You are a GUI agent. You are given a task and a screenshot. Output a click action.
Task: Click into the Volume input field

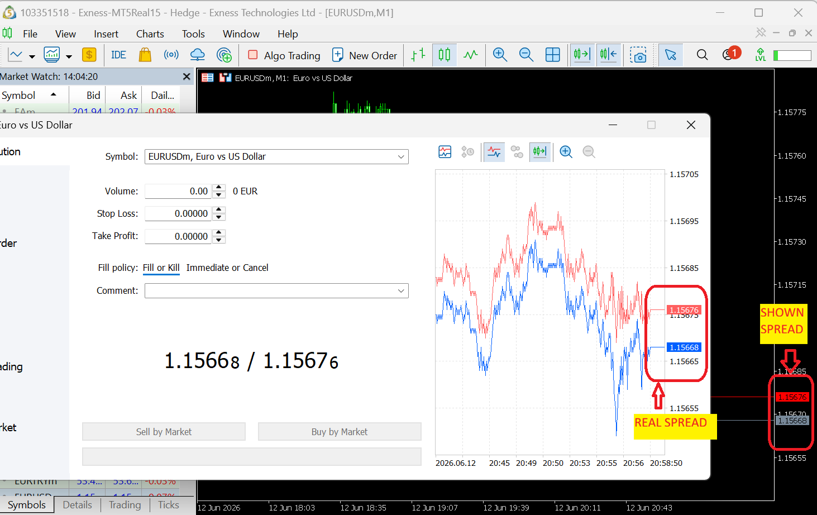coord(178,192)
